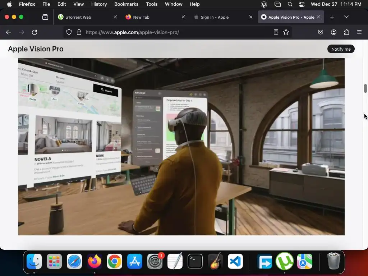
Task: Bookmark this page with the star
Action: 286,32
